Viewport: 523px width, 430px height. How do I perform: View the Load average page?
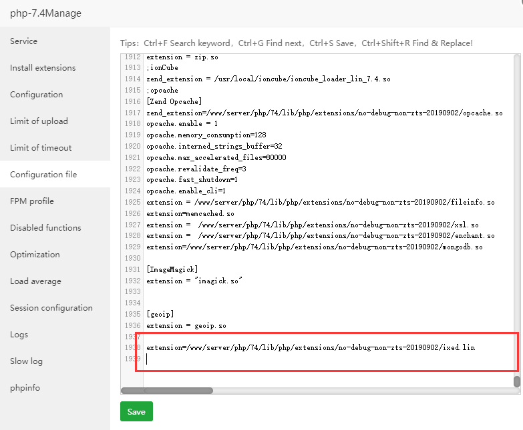point(35,281)
